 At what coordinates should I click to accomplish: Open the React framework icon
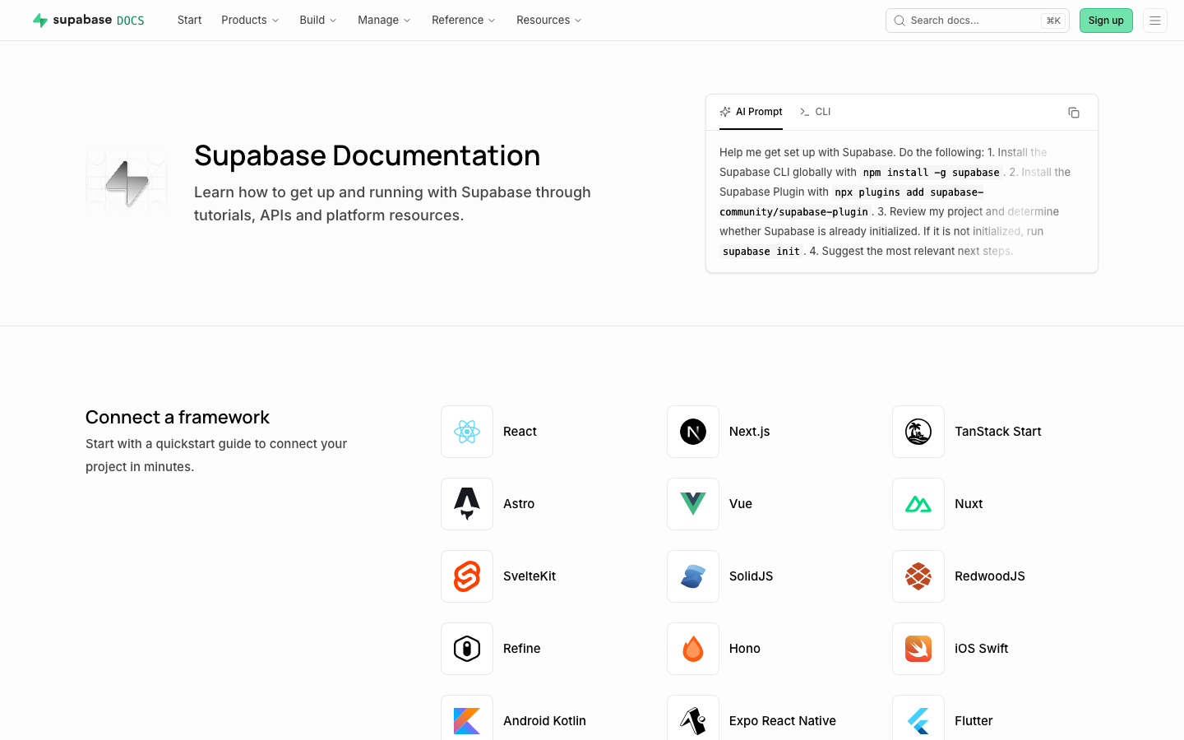(467, 432)
